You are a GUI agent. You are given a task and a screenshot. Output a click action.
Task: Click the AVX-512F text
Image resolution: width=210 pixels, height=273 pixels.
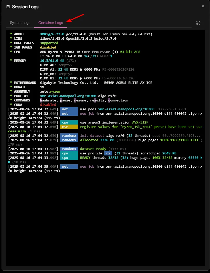pos(140,122)
